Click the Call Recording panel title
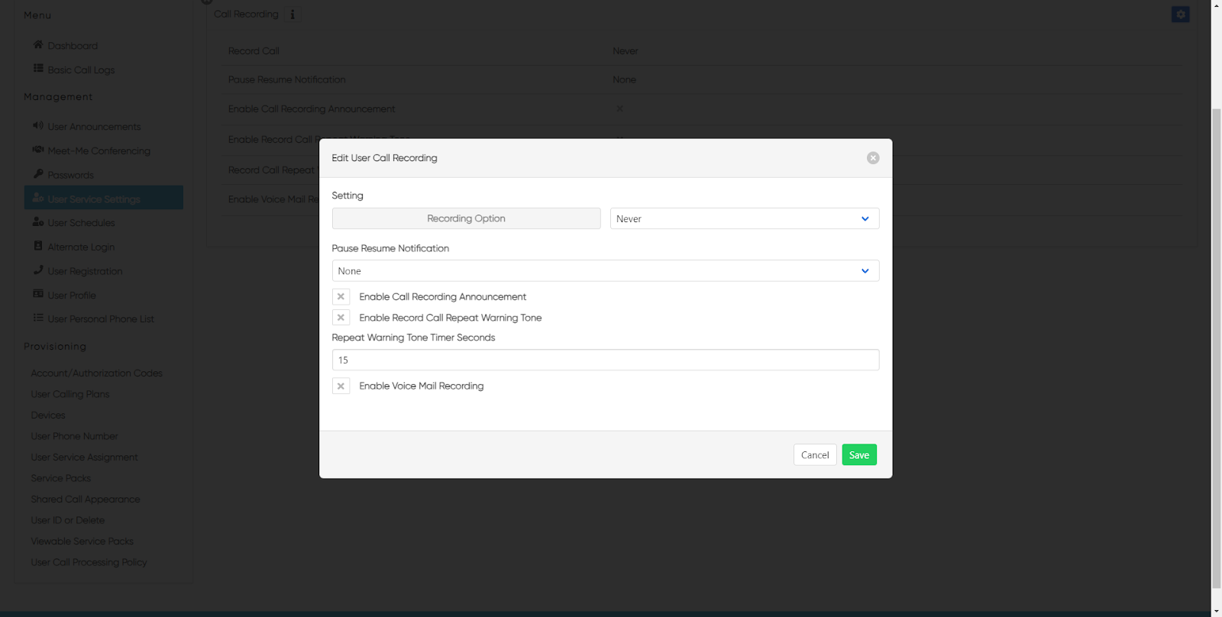Image resolution: width=1222 pixels, height=617 pixels. [x=246, y=15]
